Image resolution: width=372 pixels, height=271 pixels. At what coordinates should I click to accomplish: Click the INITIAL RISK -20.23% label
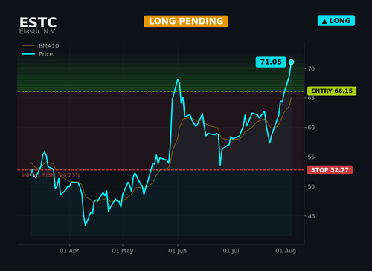[x=51, y=175]
